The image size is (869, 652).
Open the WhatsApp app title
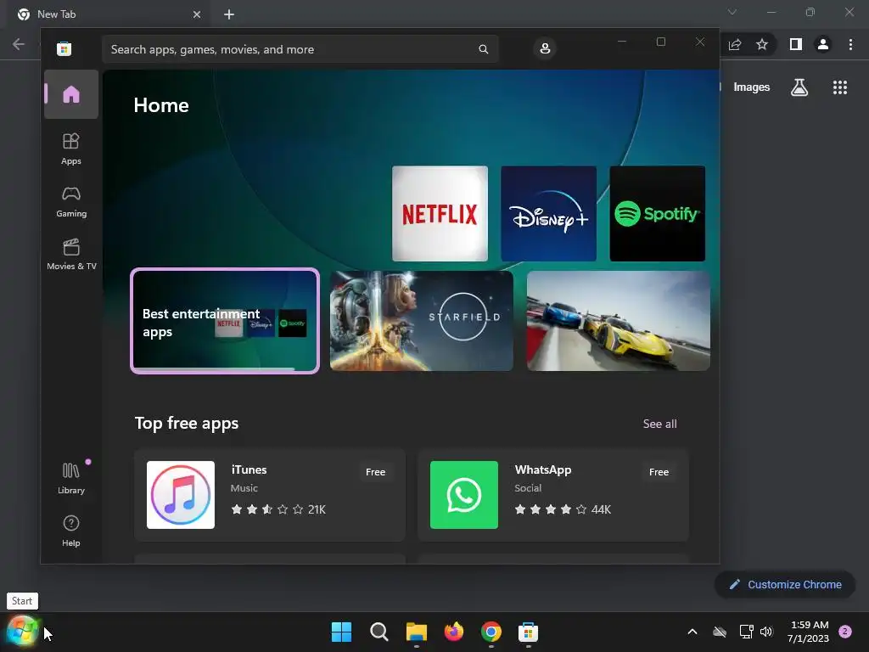pos(542,469)
